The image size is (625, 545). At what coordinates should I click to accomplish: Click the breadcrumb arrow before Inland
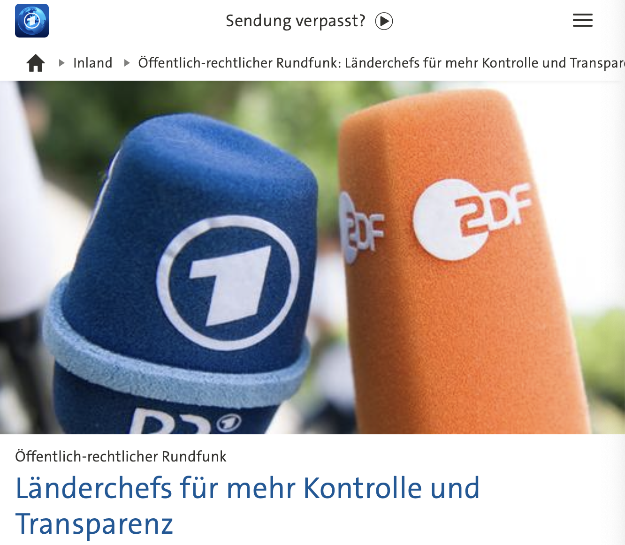click(x=61, y=63)
